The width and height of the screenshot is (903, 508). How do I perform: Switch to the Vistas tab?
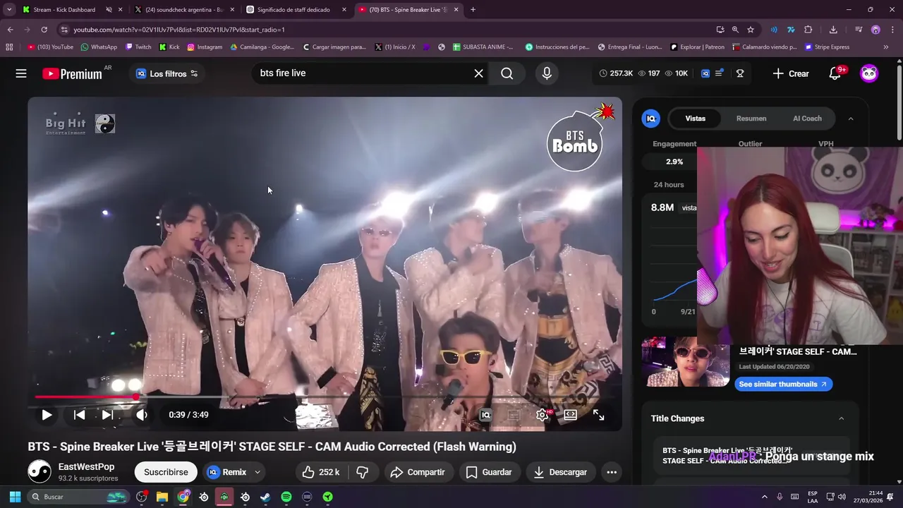click(x=695, y=119)
